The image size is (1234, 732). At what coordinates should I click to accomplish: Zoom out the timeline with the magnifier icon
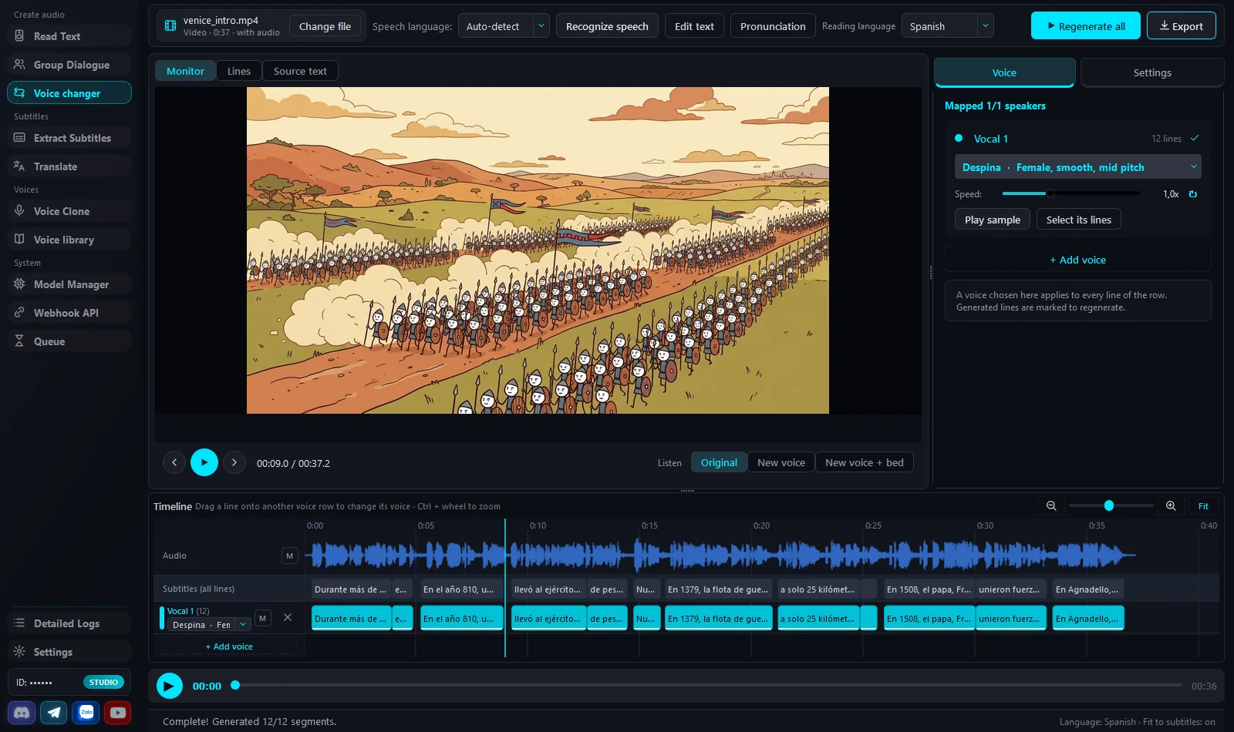pos(1051,505)
